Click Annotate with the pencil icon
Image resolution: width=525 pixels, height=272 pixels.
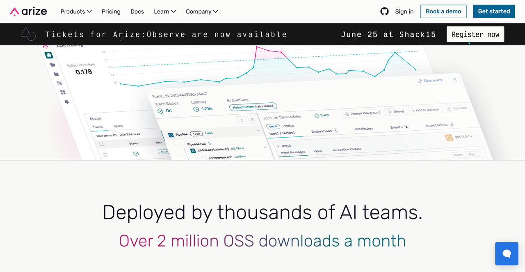(457, 108)
